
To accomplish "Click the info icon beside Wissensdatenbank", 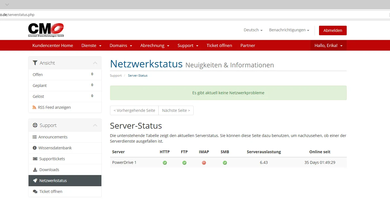I will point(35,148).
